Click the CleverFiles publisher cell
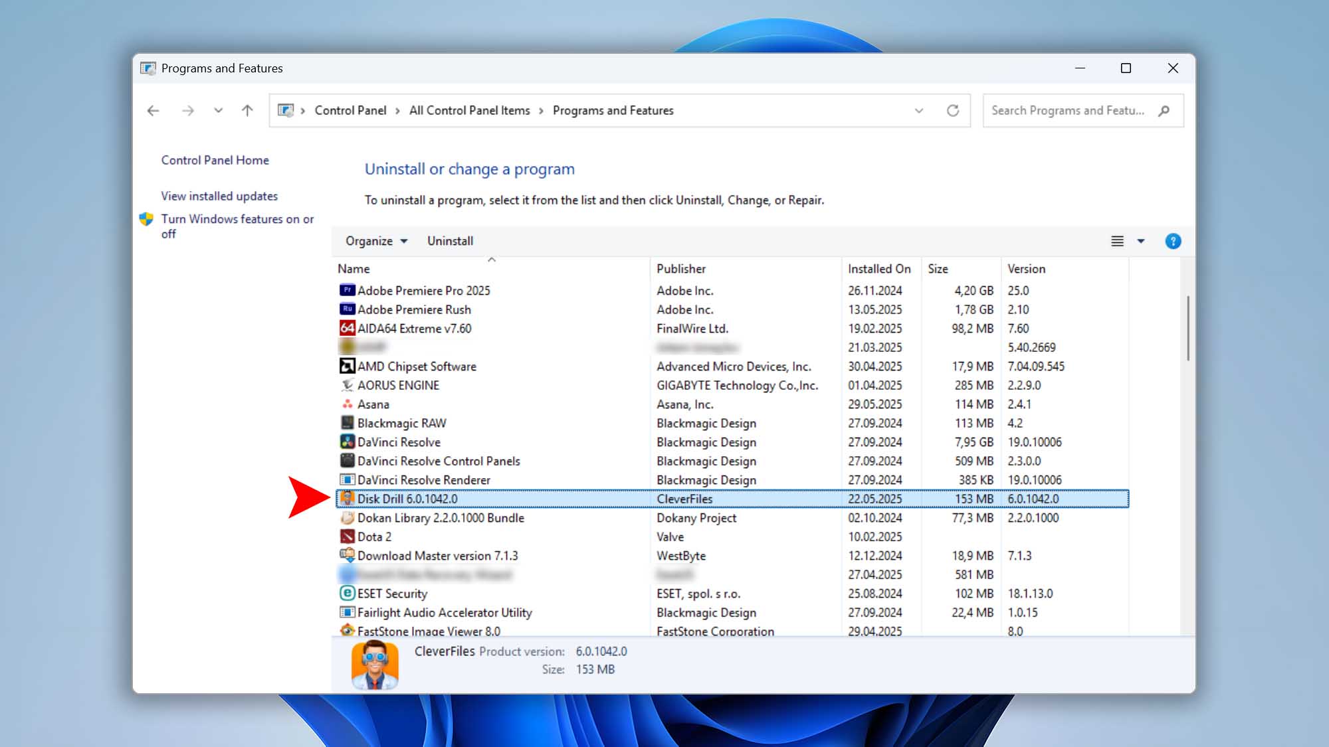 [x=684, y=499]
